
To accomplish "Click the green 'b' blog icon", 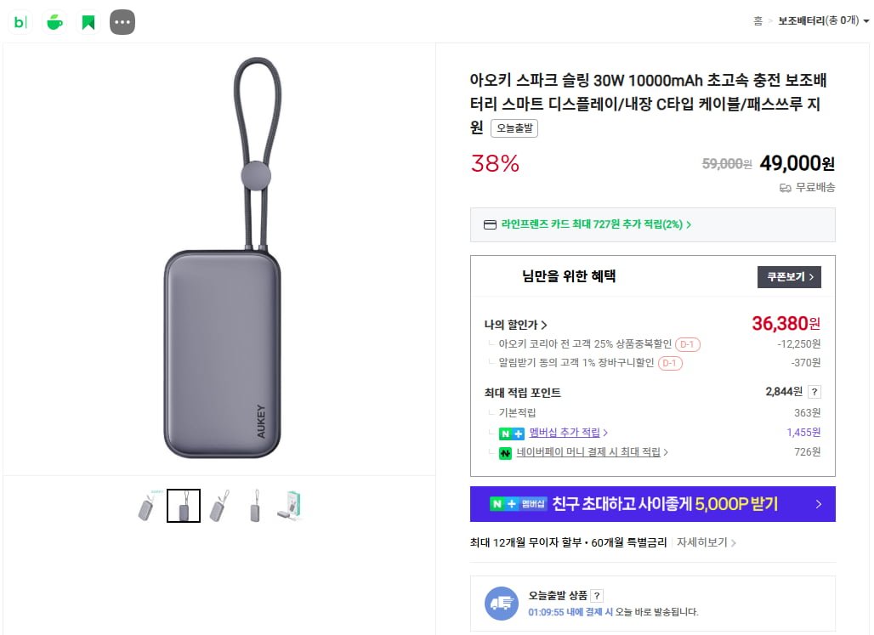I will tap(20, 22).
